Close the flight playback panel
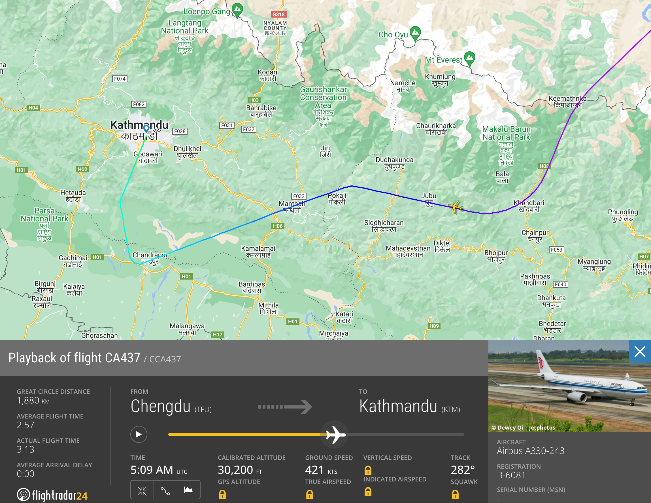The image size is (651, 503). 640,352
